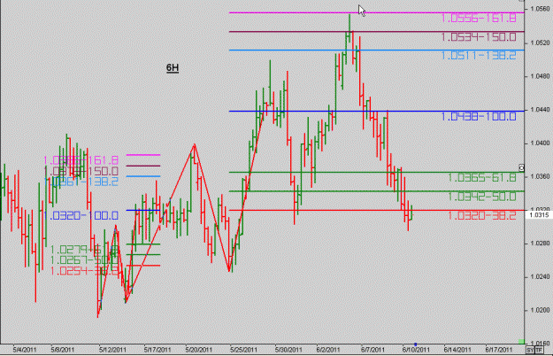Screen dimensions: 553x356
Task: Click the 1.0240 price axis value
Action: pyautogui.click(x=540, y=277)
